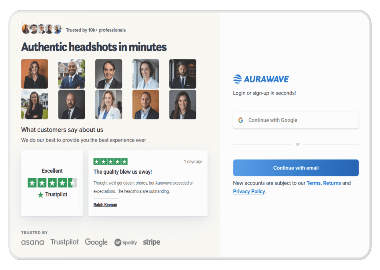Click the Excellent rating stars in Trustpilot card
Screen dimensions: 380x270
pyautogui.click(x=52, y=183)
